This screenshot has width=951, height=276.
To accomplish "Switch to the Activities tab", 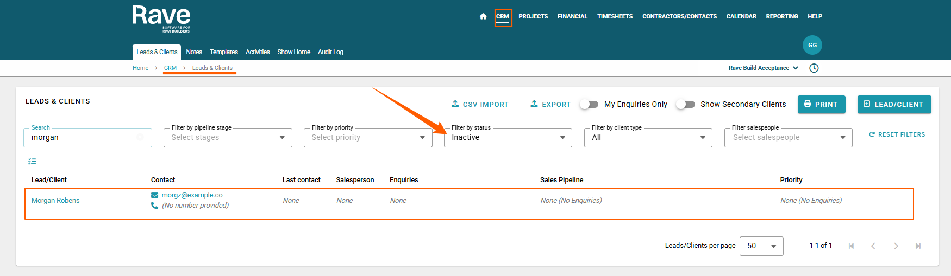I will point(258,52).
